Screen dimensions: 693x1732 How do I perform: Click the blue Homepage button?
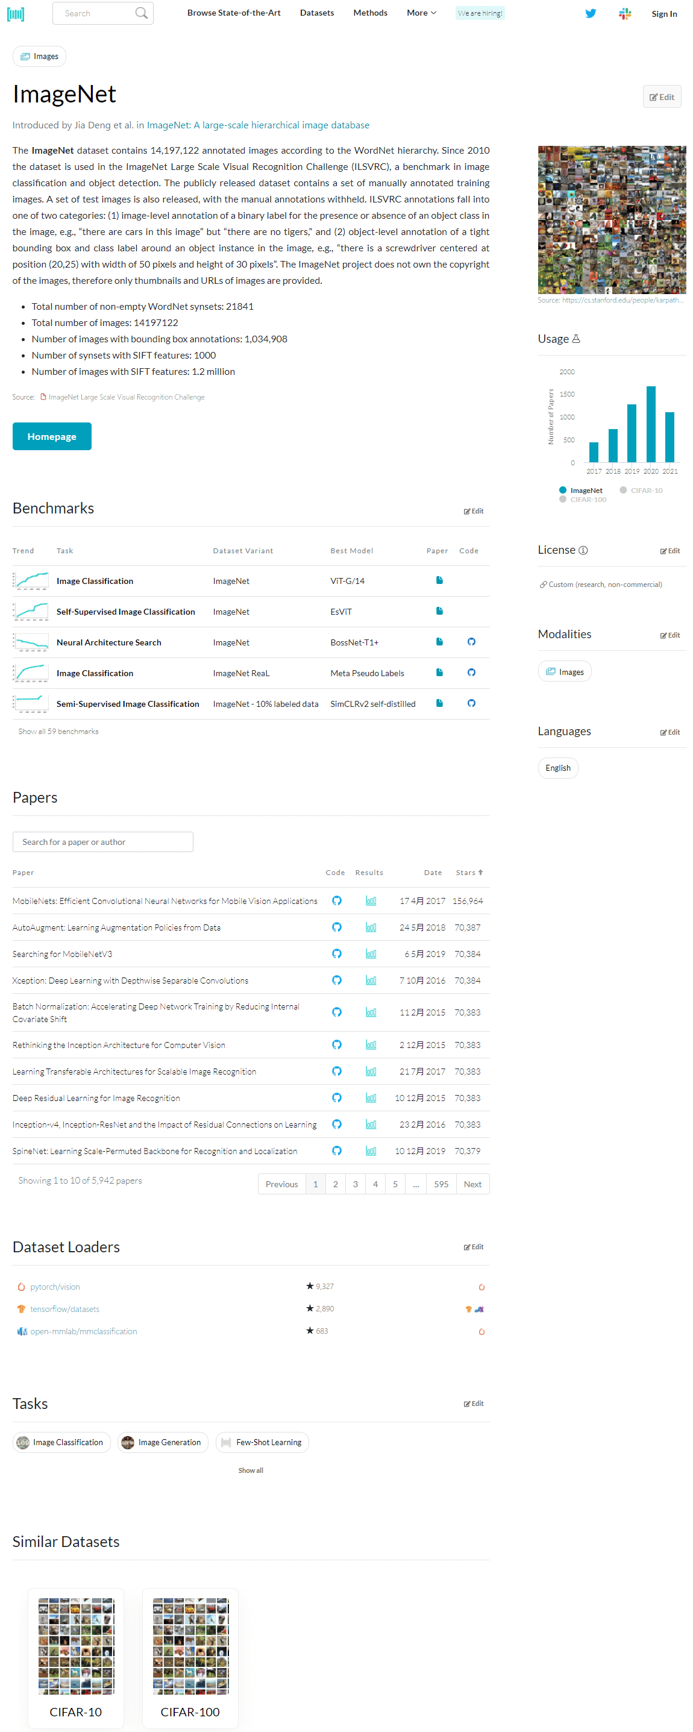pos(52,436)
